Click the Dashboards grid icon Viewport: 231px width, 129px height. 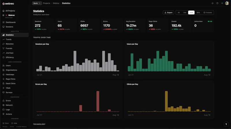click(3, 22)
